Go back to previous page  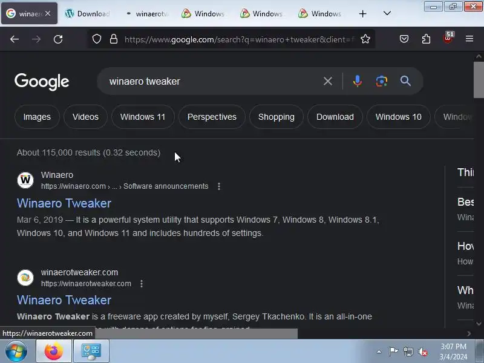pos(15,39)
